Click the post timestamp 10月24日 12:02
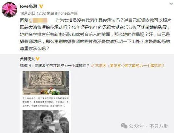Image resolution: width=174 pixels, height=133 pixels. click(x=33, y=13)
